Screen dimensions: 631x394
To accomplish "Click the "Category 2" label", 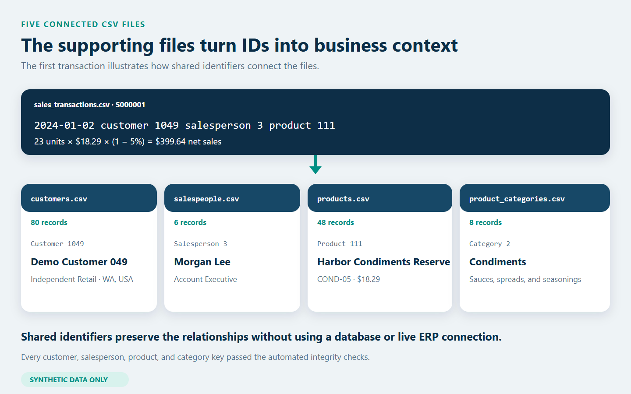I will (x=490, y=244).
